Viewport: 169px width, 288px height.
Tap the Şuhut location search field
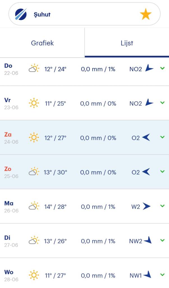(84, 14)
